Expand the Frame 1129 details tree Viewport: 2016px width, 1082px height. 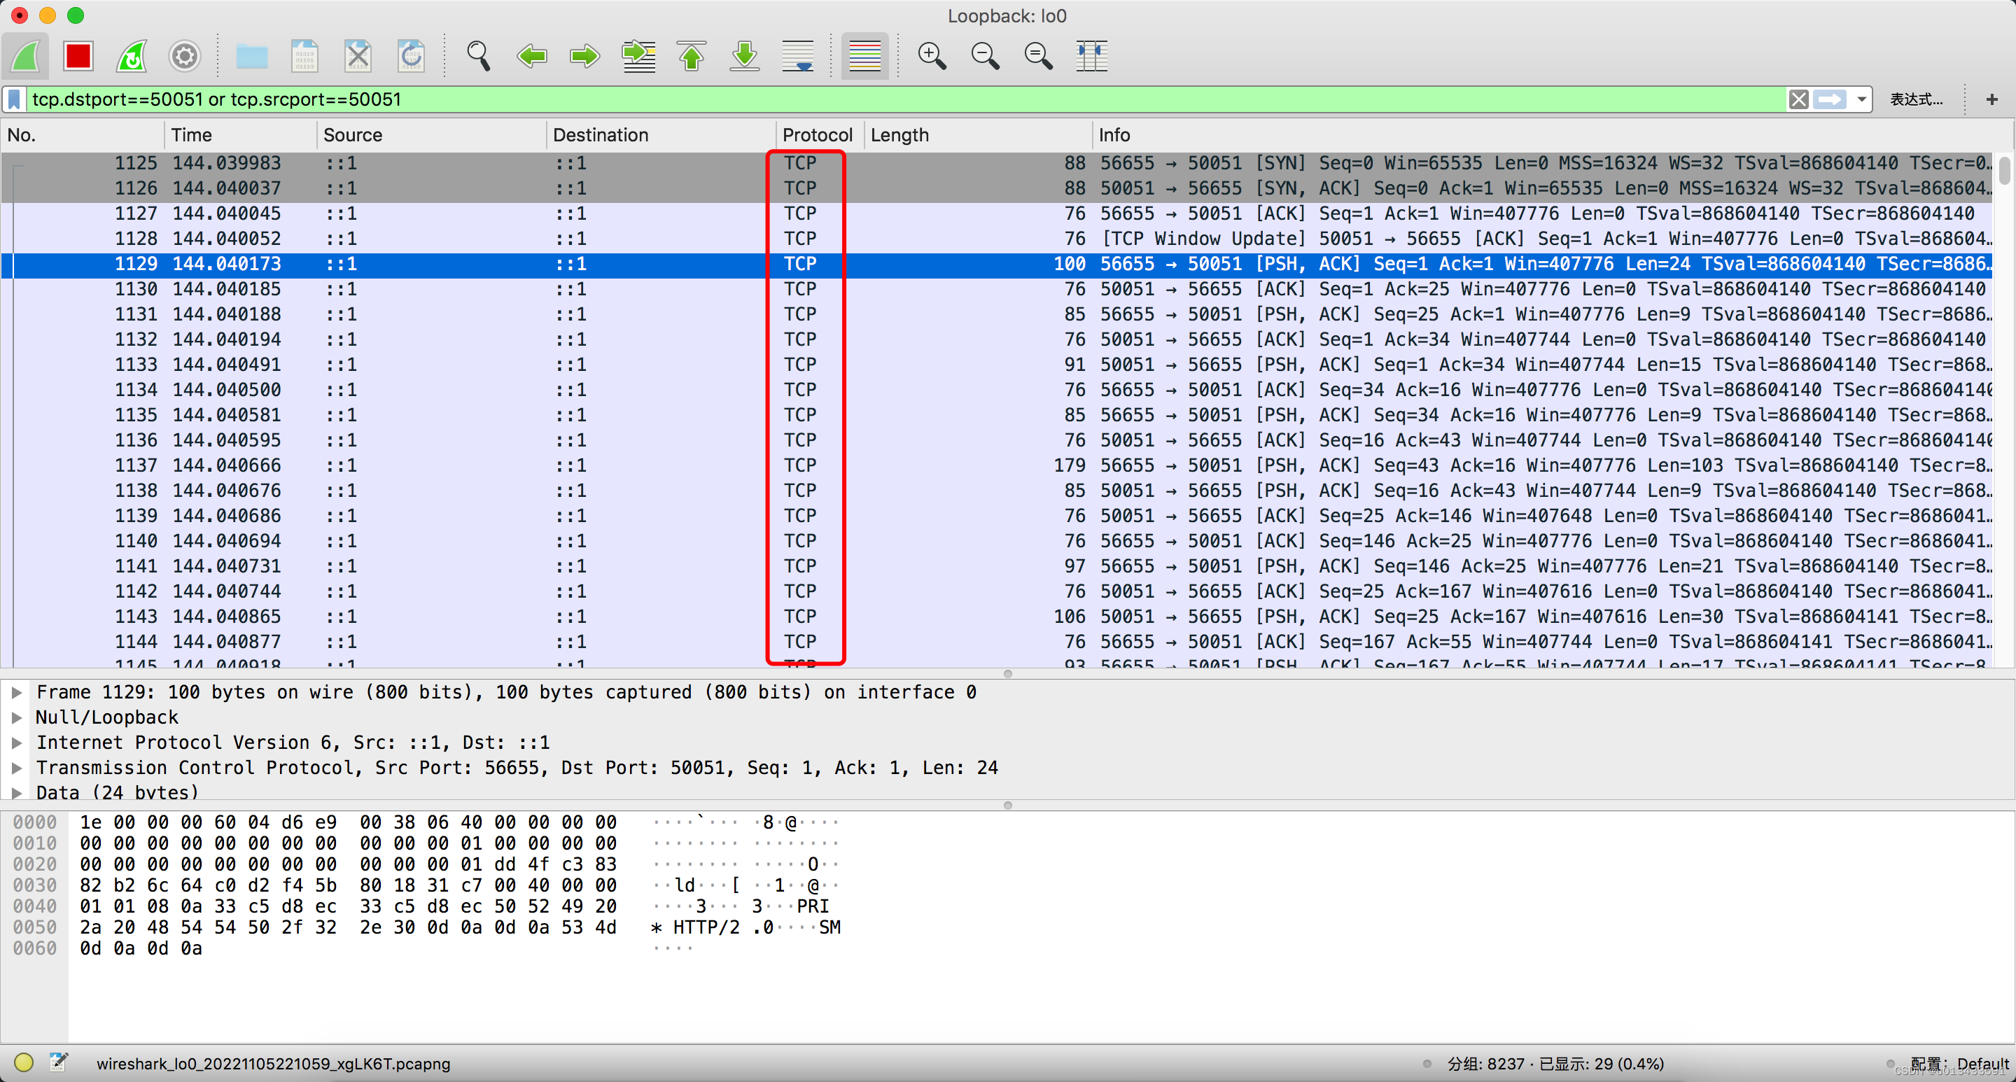(x=16, y=692)
